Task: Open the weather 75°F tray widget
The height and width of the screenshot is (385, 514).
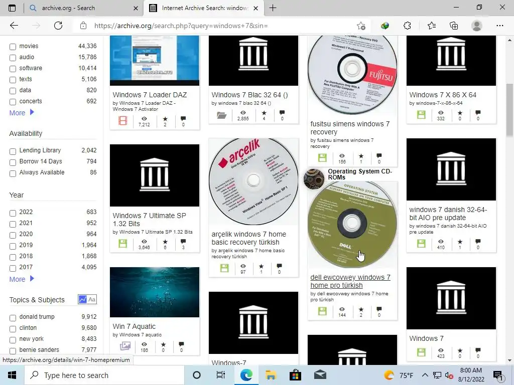Action: pos(399,375)
